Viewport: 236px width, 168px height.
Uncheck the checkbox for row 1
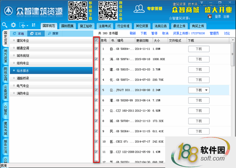pyautogui.click(x=96, y=49)
